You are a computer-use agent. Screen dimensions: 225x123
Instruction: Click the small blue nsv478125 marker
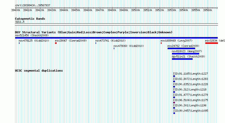coord(19,43)
